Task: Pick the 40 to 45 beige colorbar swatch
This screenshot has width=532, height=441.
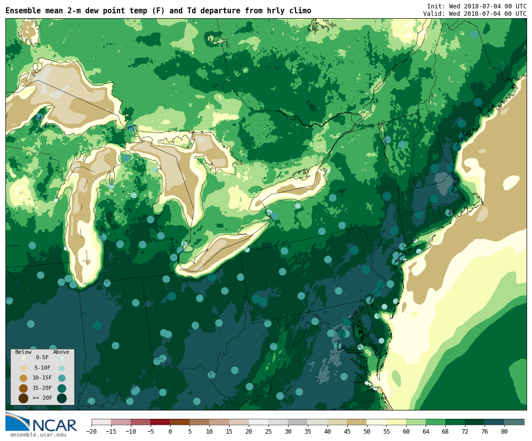Action: point(337,422)
